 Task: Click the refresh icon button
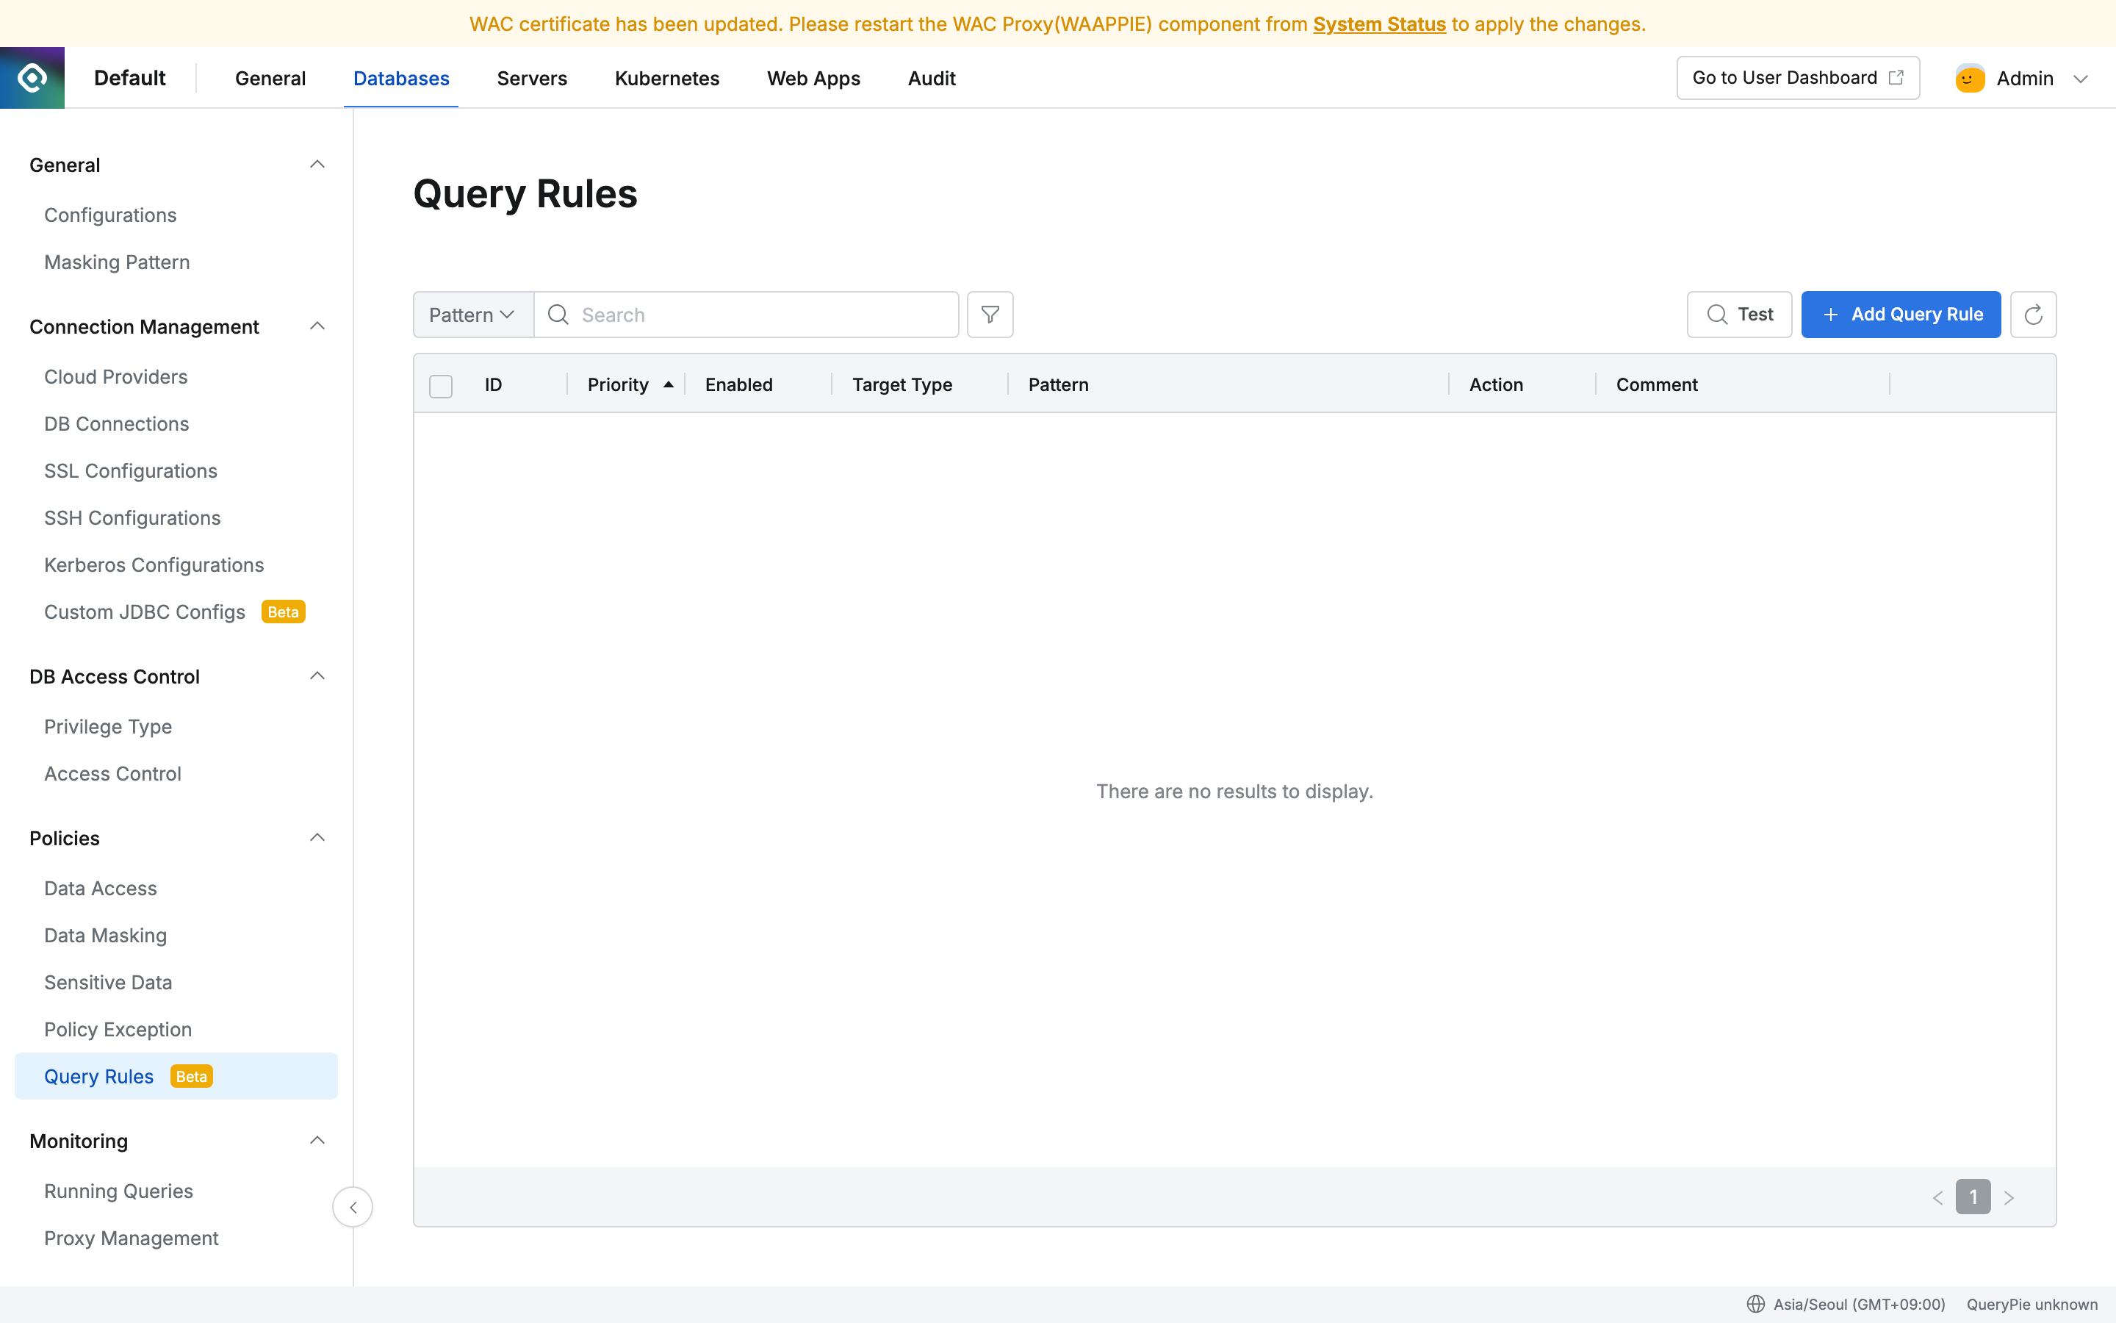click(2033, 315)
